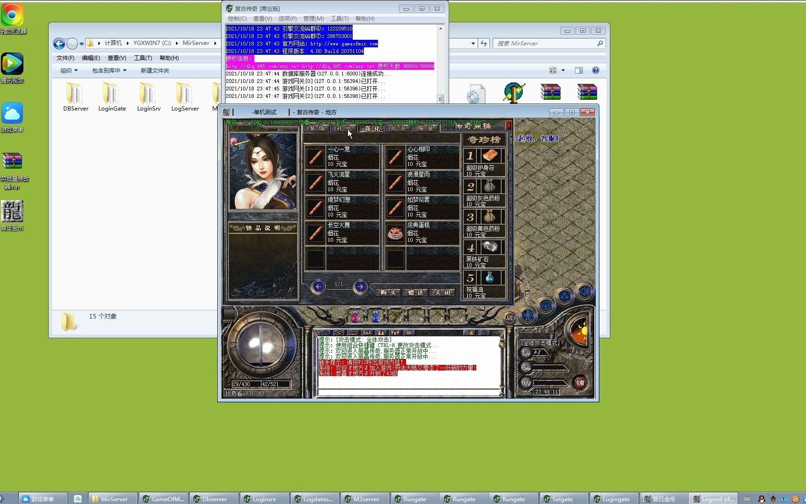This screenshot has width=806, height=504.
Task: Select the 长空火舞 firework item
Action: coord(342,233)
